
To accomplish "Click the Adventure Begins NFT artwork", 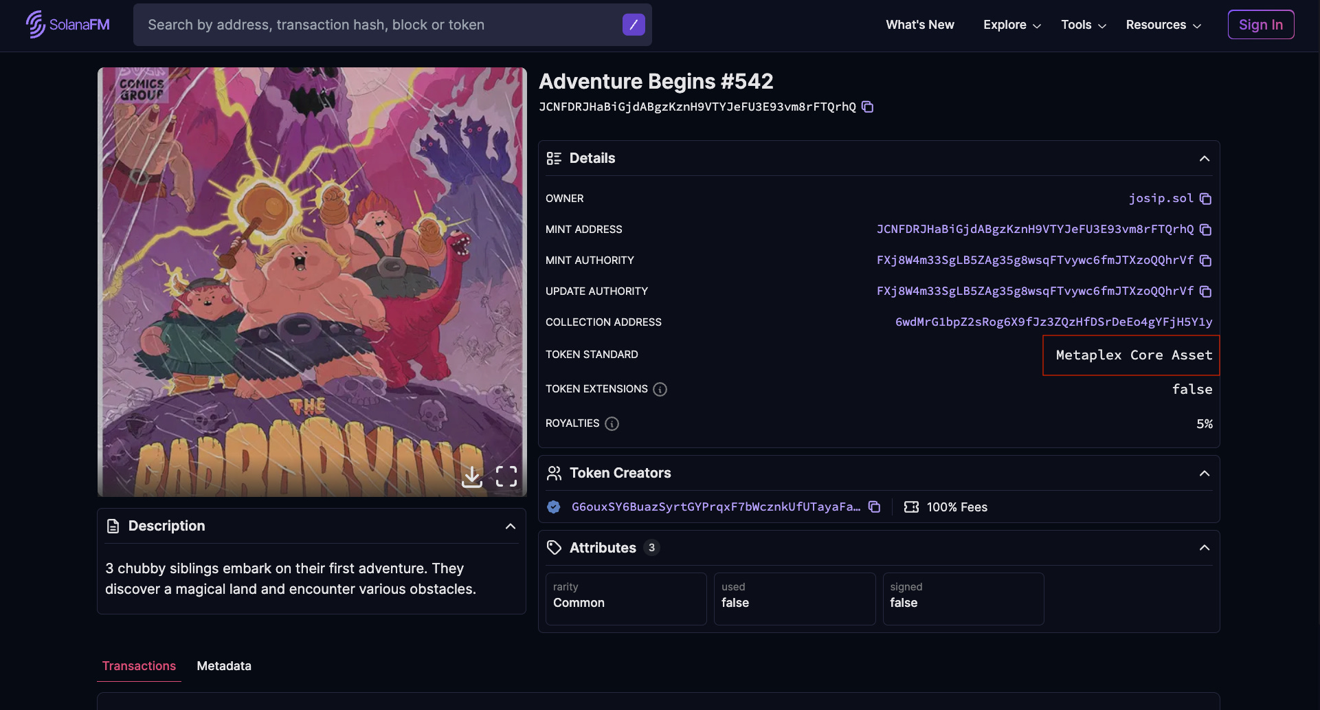I will tap(312, 282).
